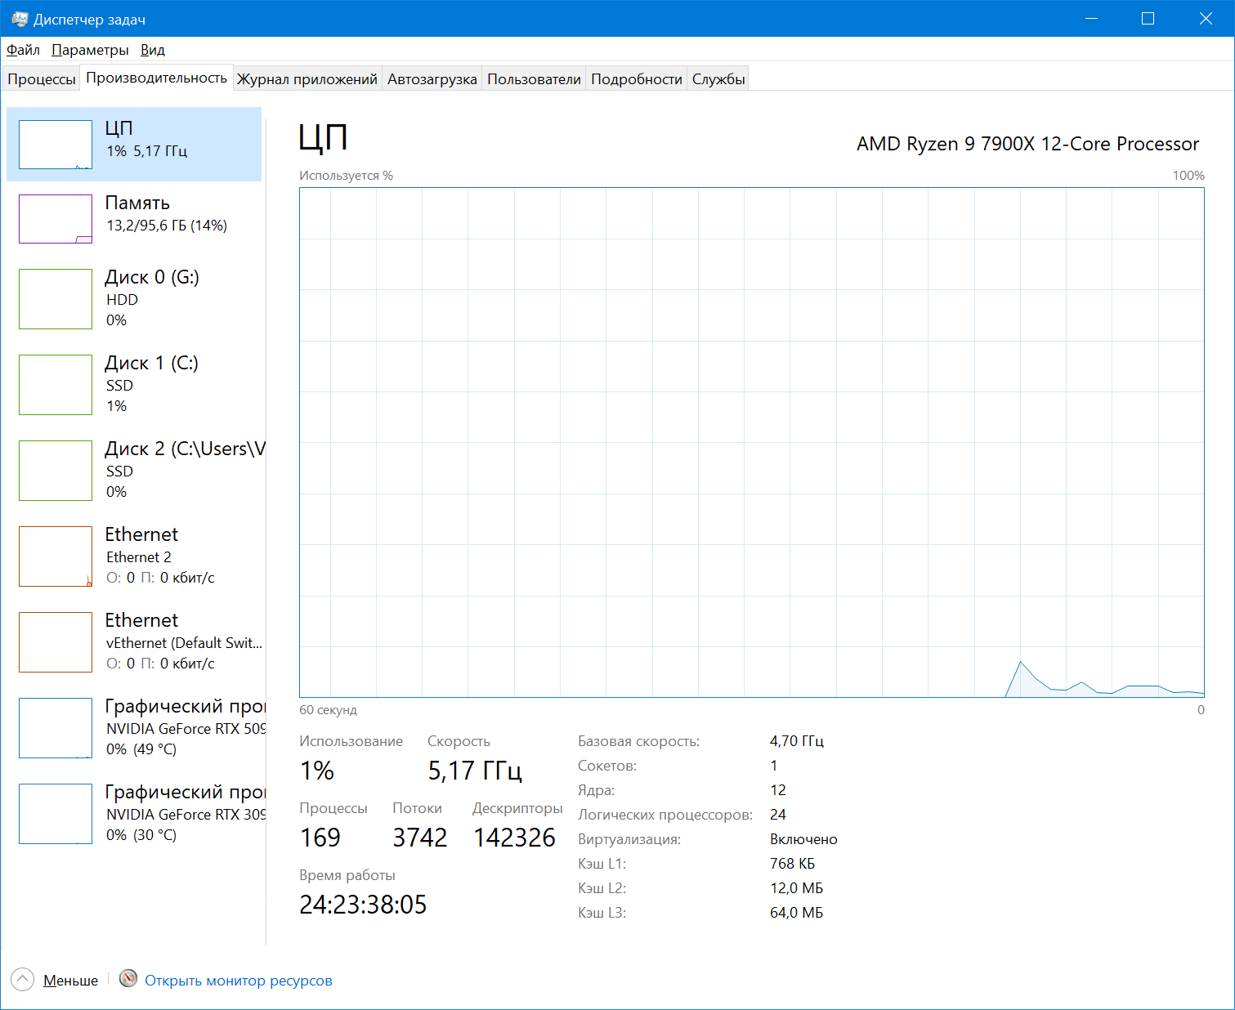This screenshot has width=1235, height=1010.
Task: Select the Диск 1 (C:) graph thumbnail
Action: pos(56,385)
